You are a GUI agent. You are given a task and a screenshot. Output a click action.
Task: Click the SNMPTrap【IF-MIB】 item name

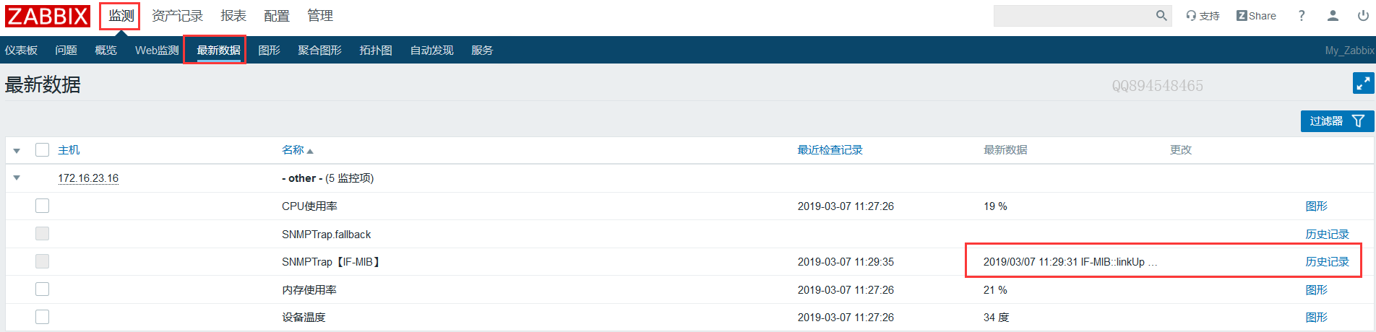click(332, 262)
